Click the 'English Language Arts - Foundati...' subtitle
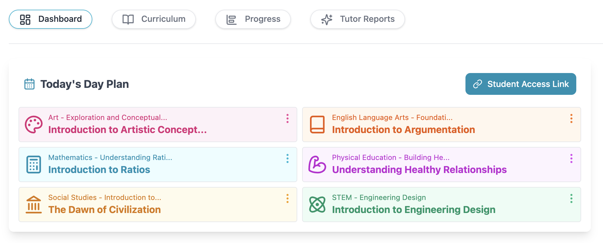 coord(392,118)
